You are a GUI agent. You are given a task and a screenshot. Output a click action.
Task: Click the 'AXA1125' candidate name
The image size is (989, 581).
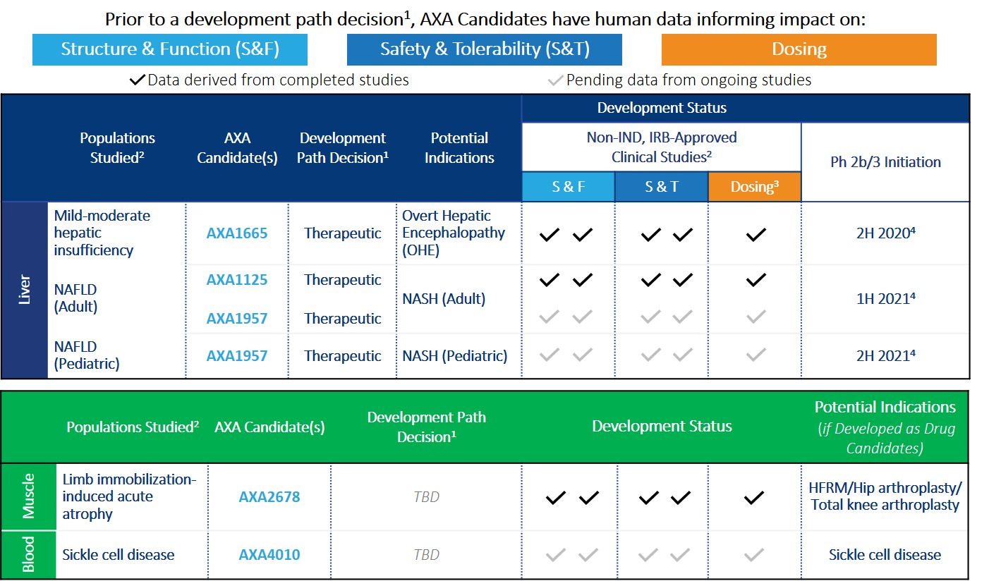237,280
